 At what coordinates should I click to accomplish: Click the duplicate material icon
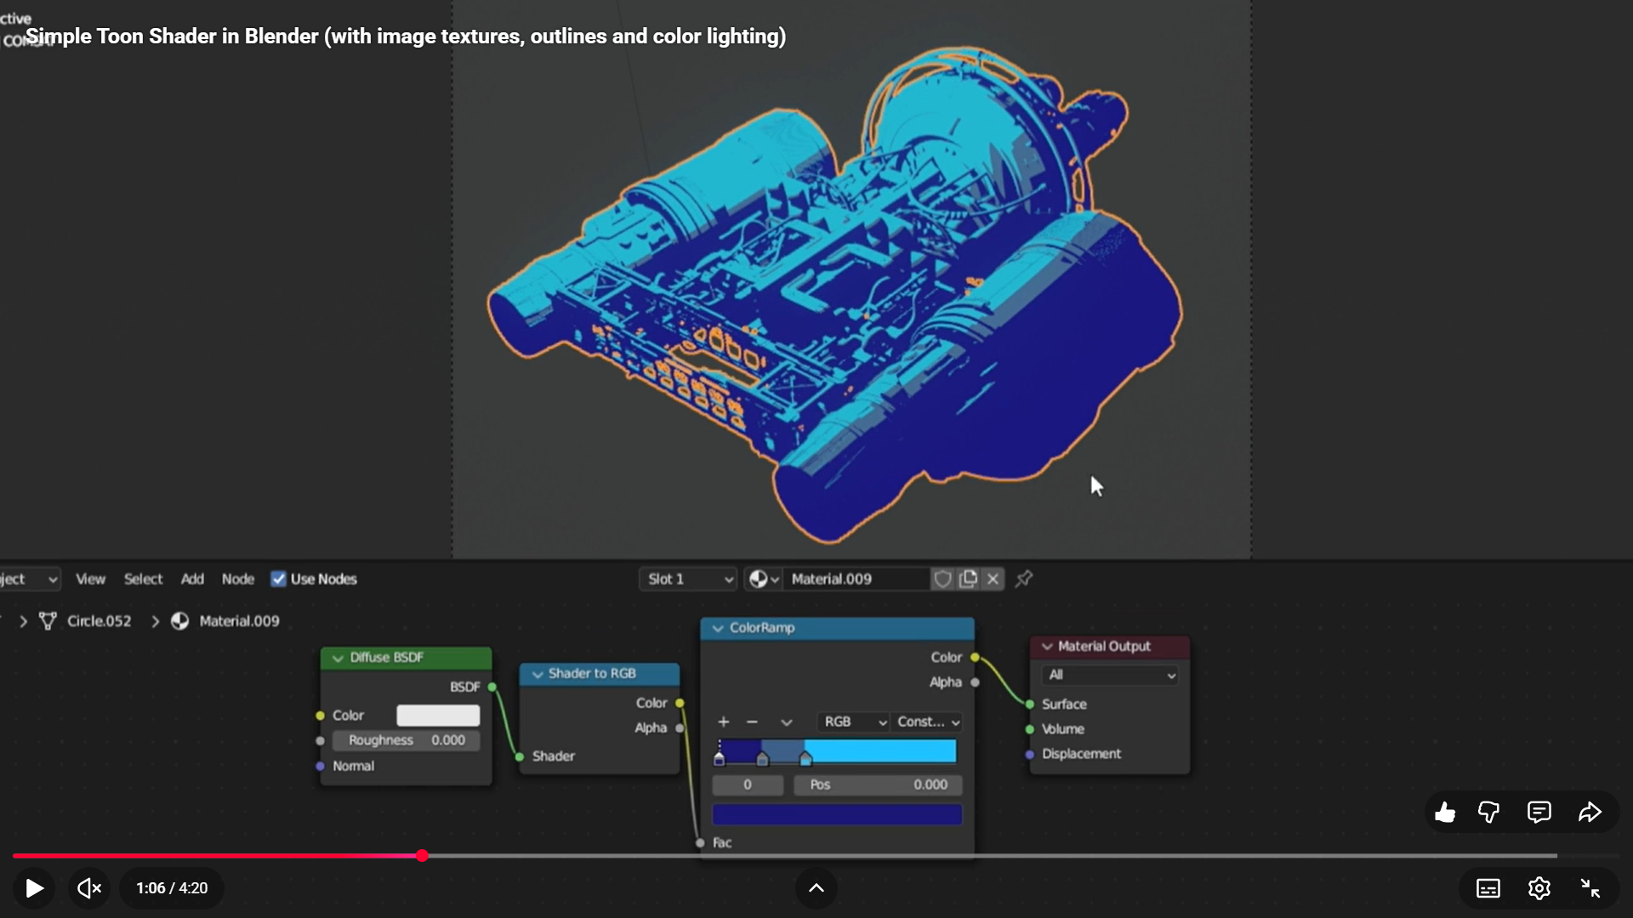968,579
